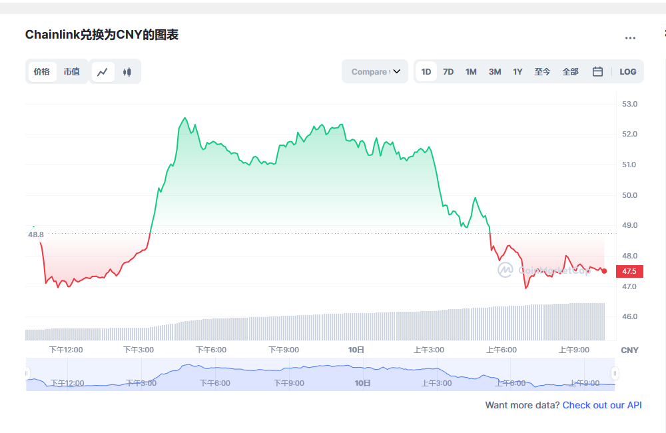Choose the 7D time range
The height and width of the screenshot is (433, 666).
tap(448, 72)
